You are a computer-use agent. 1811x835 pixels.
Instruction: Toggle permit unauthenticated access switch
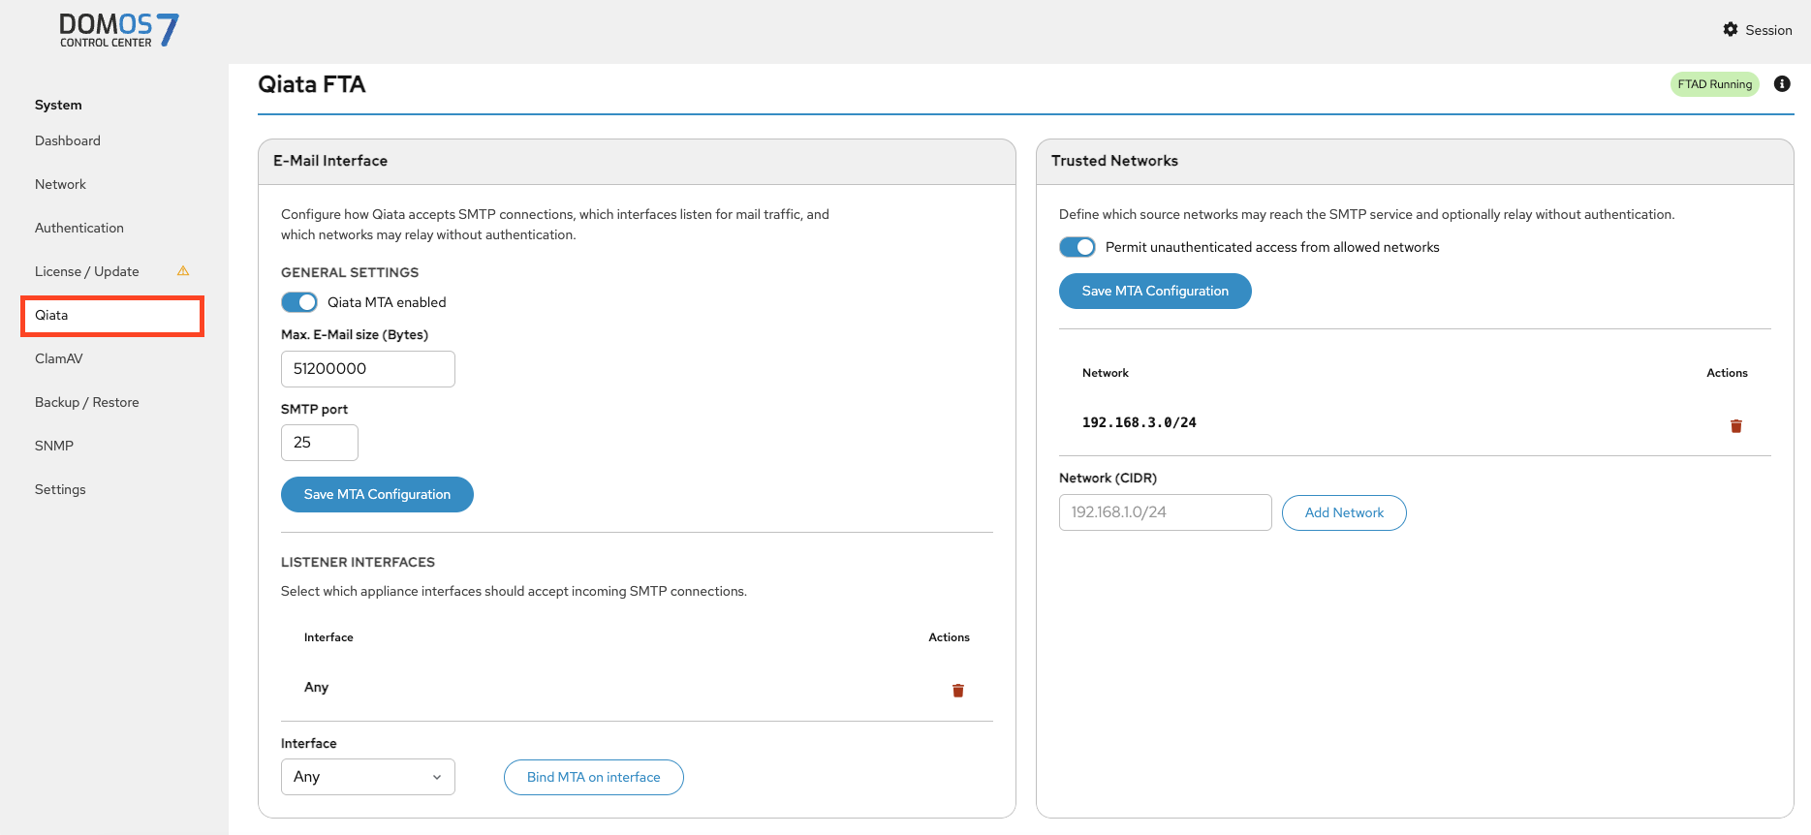[x=1077, y=247]
